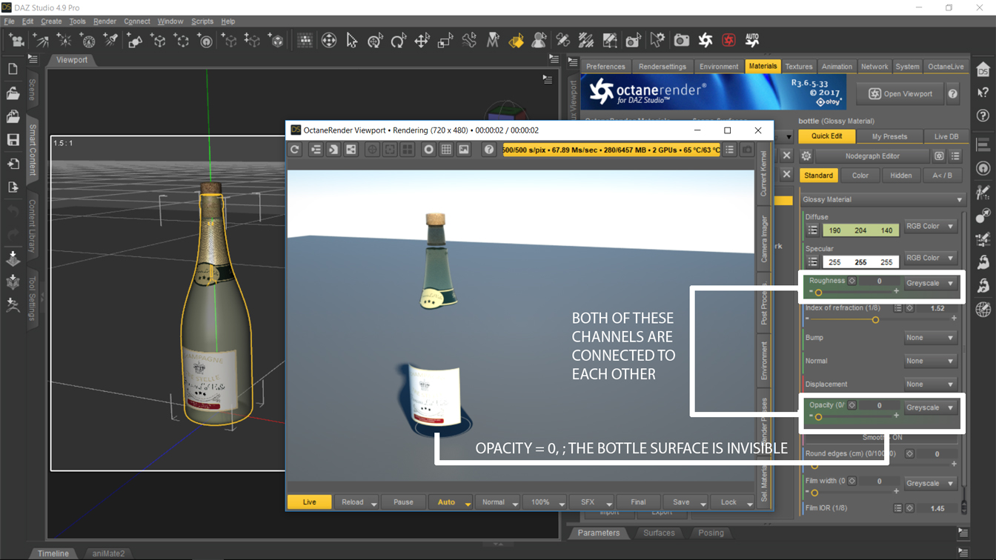This screenshot has width=996, height=560.
Task: Open the Normal None dropdown
Action: [930, 361]
